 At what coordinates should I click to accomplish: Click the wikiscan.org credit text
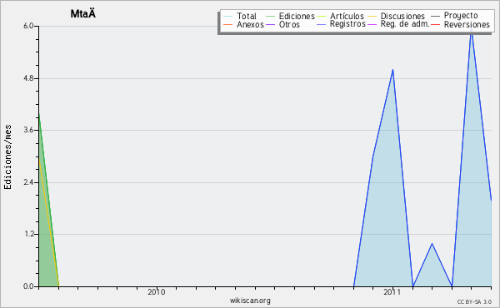point(250,301)
